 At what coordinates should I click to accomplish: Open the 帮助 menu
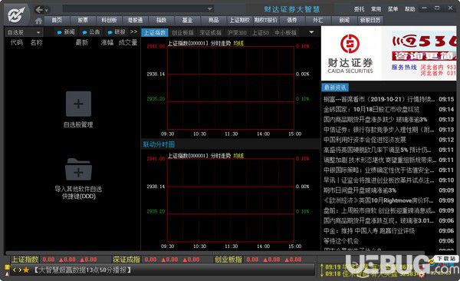pyautogui.click(x=410, y=9)
